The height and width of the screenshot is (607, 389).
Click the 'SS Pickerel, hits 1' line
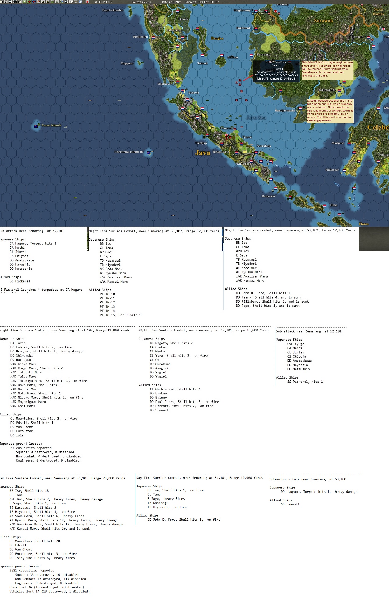pos(305,382)
